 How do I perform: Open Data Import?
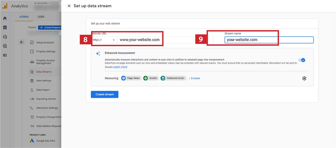43,90
